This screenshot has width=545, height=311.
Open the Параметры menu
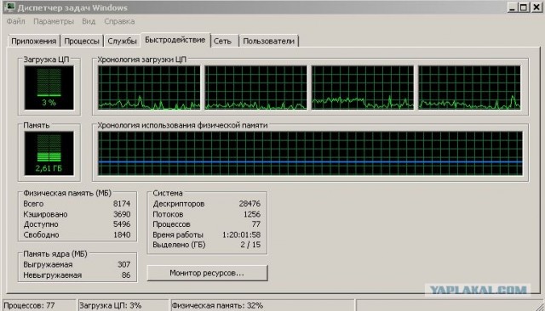tap(54, 21)
